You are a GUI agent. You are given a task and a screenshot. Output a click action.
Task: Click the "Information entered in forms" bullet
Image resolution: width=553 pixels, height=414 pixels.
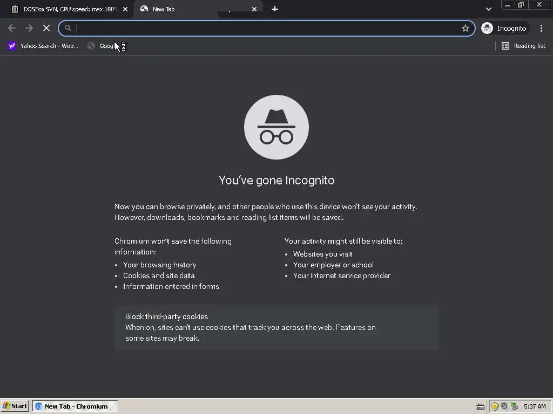point(171,287)
